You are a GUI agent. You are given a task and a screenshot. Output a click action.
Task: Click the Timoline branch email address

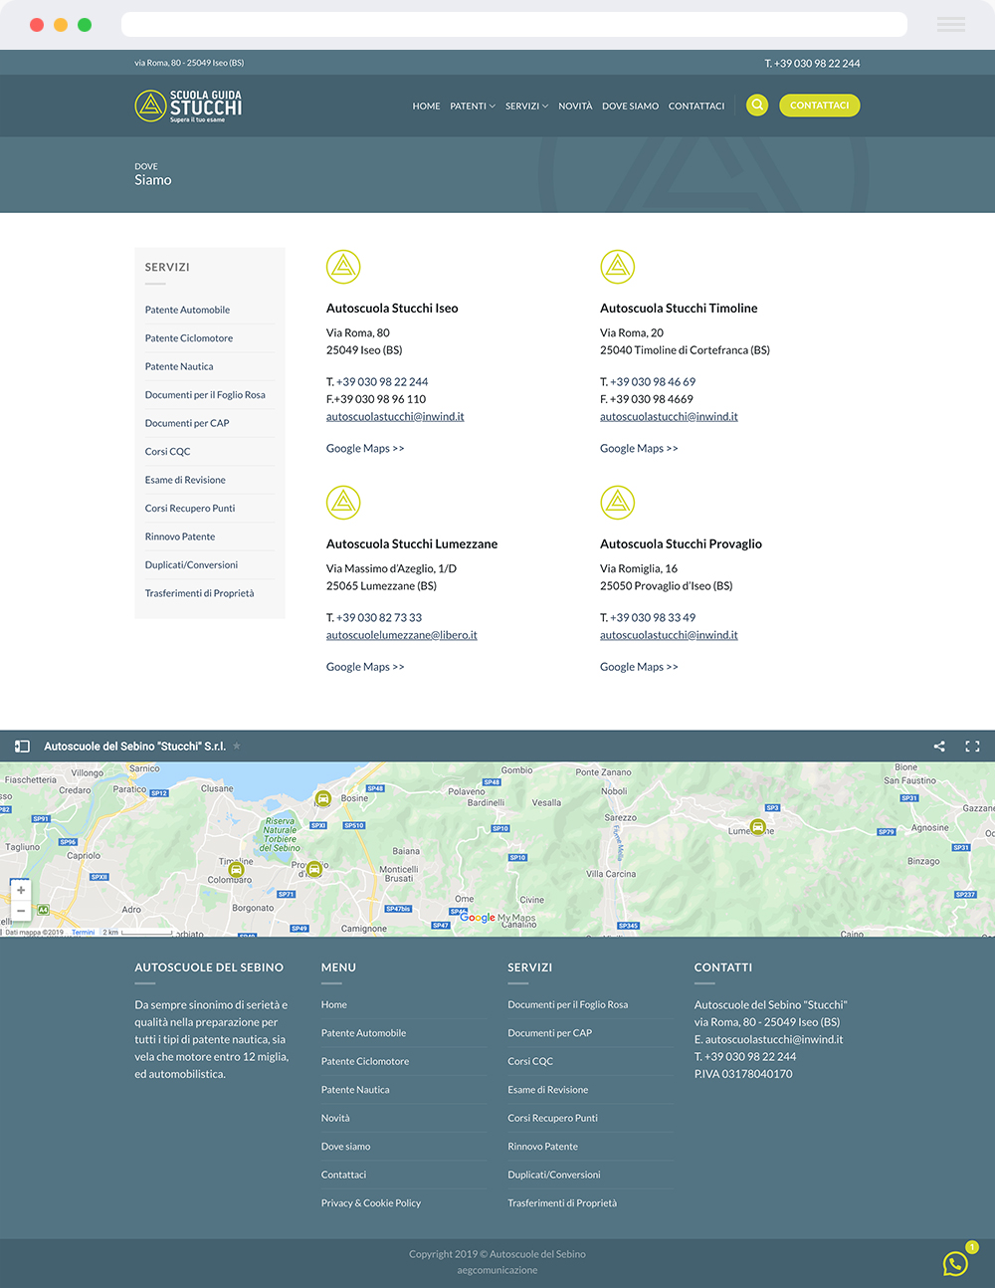click(x=669, y=417)
